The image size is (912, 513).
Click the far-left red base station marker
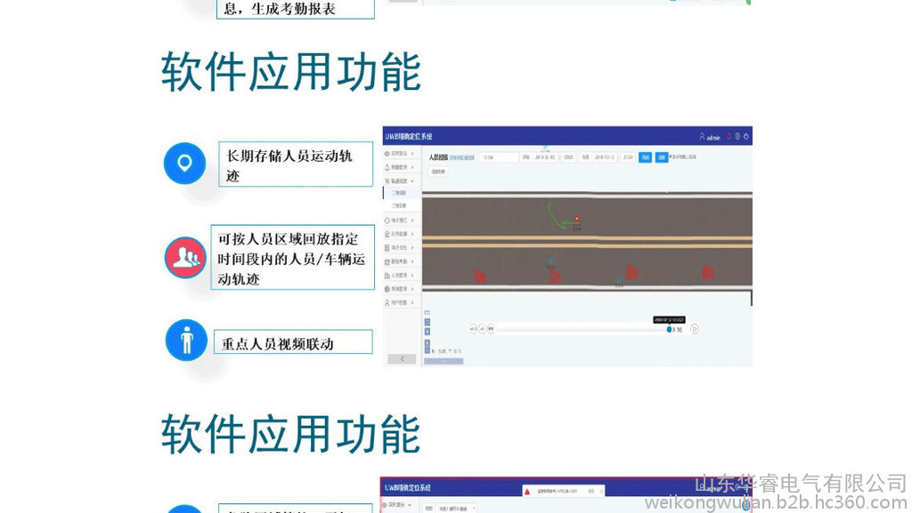pyautogui.click(x=479, y=277)
